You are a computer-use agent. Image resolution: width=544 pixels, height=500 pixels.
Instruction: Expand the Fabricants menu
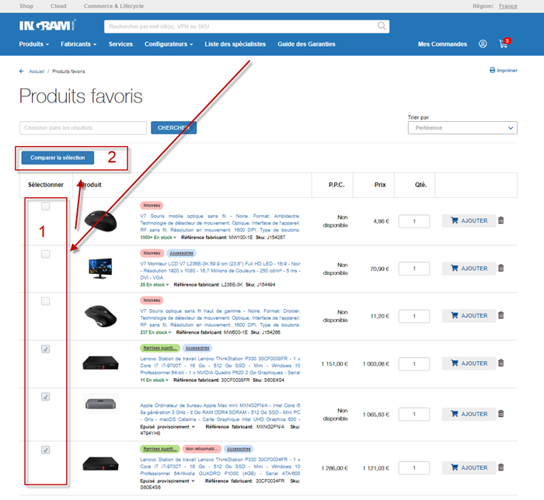click(x=78, y=44)
